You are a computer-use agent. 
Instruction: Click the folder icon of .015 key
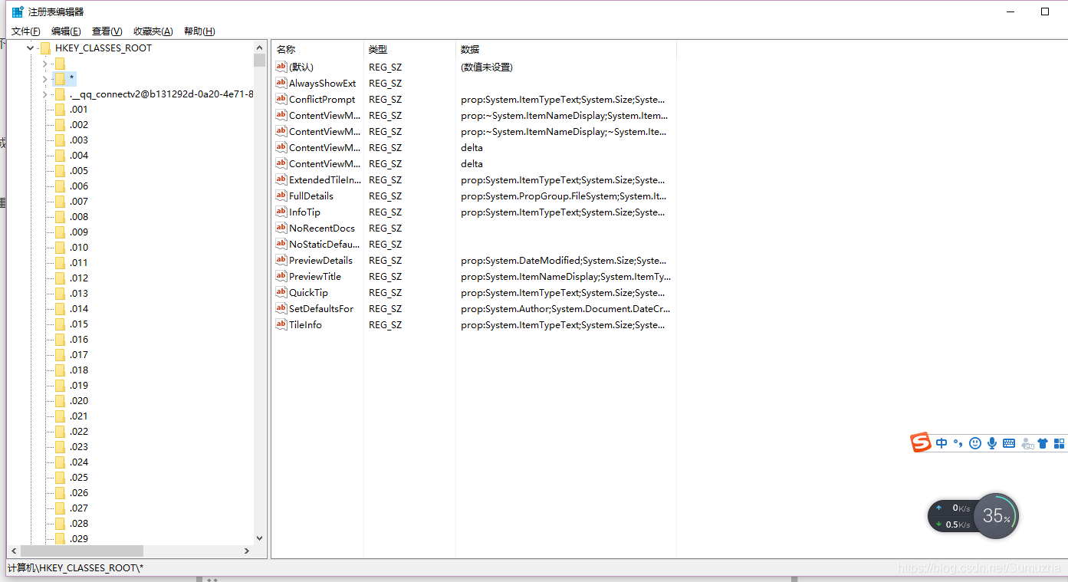click(x=60, y=324)
